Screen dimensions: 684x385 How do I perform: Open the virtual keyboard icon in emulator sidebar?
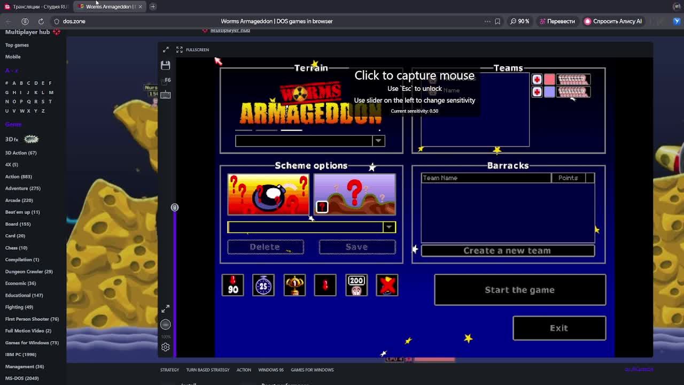click(165, 95)
